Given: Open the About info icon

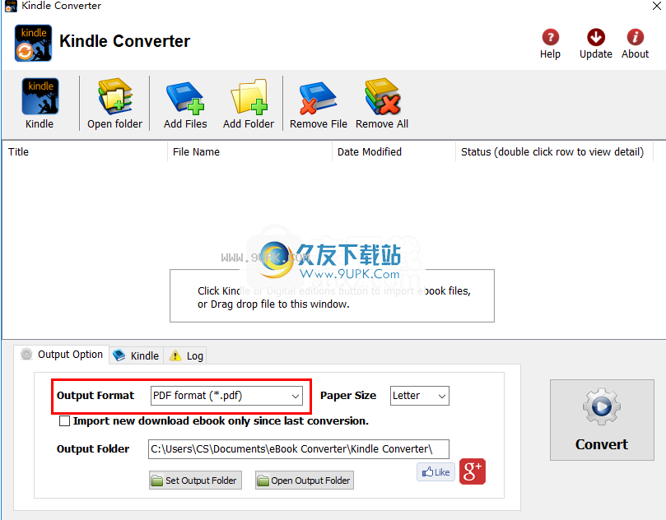Looking at the screenshot, I should tap(635, 44).
